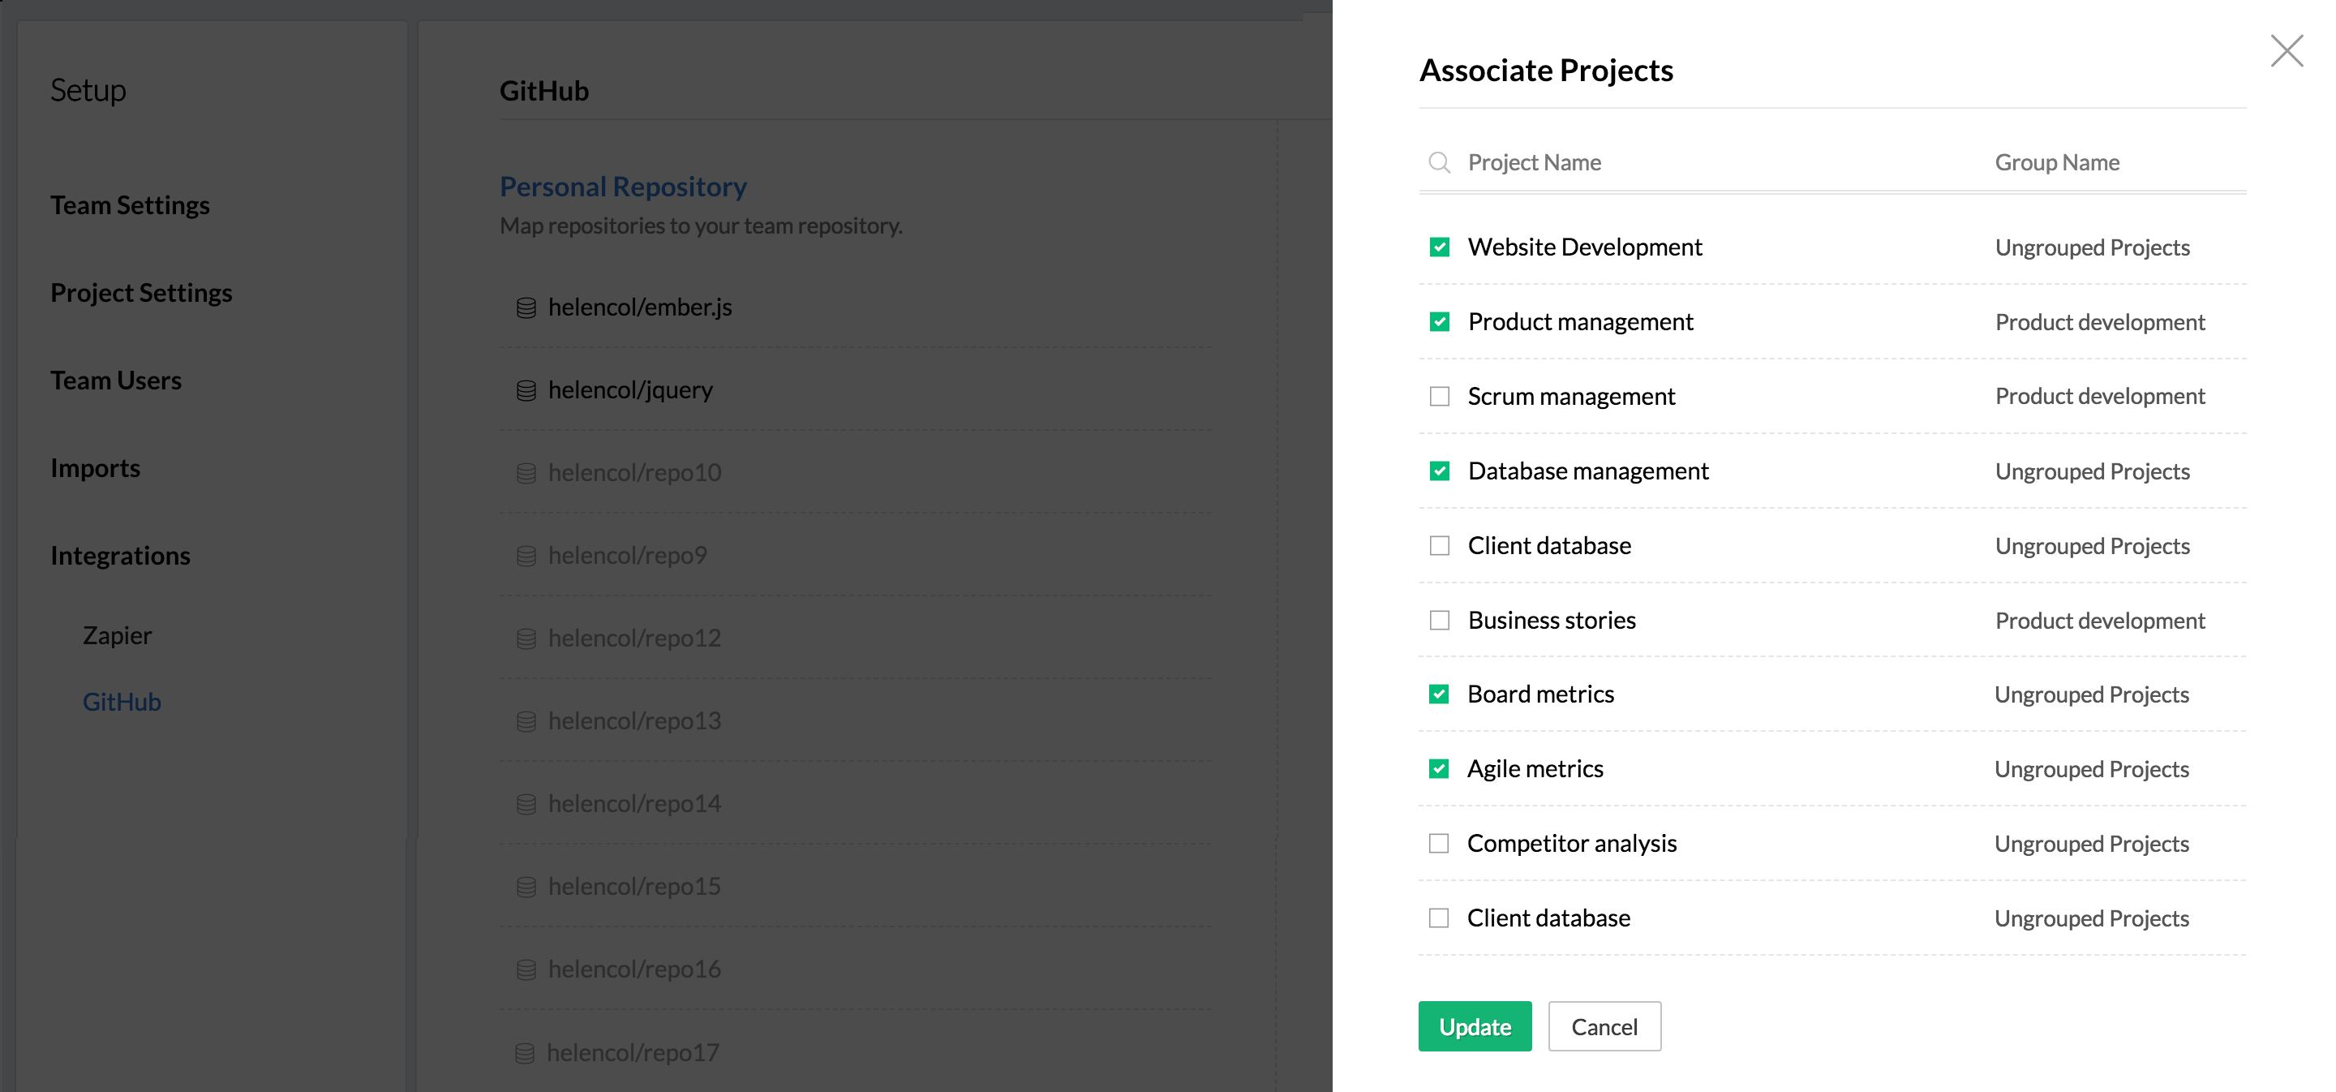Click the repository icon next to helencol/jquery

(526, 391)
